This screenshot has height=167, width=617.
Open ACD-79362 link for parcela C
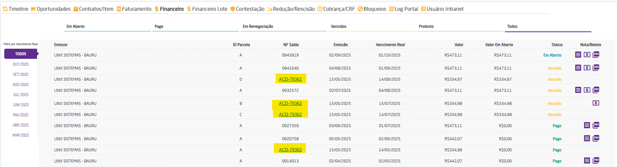click(290, 114)
